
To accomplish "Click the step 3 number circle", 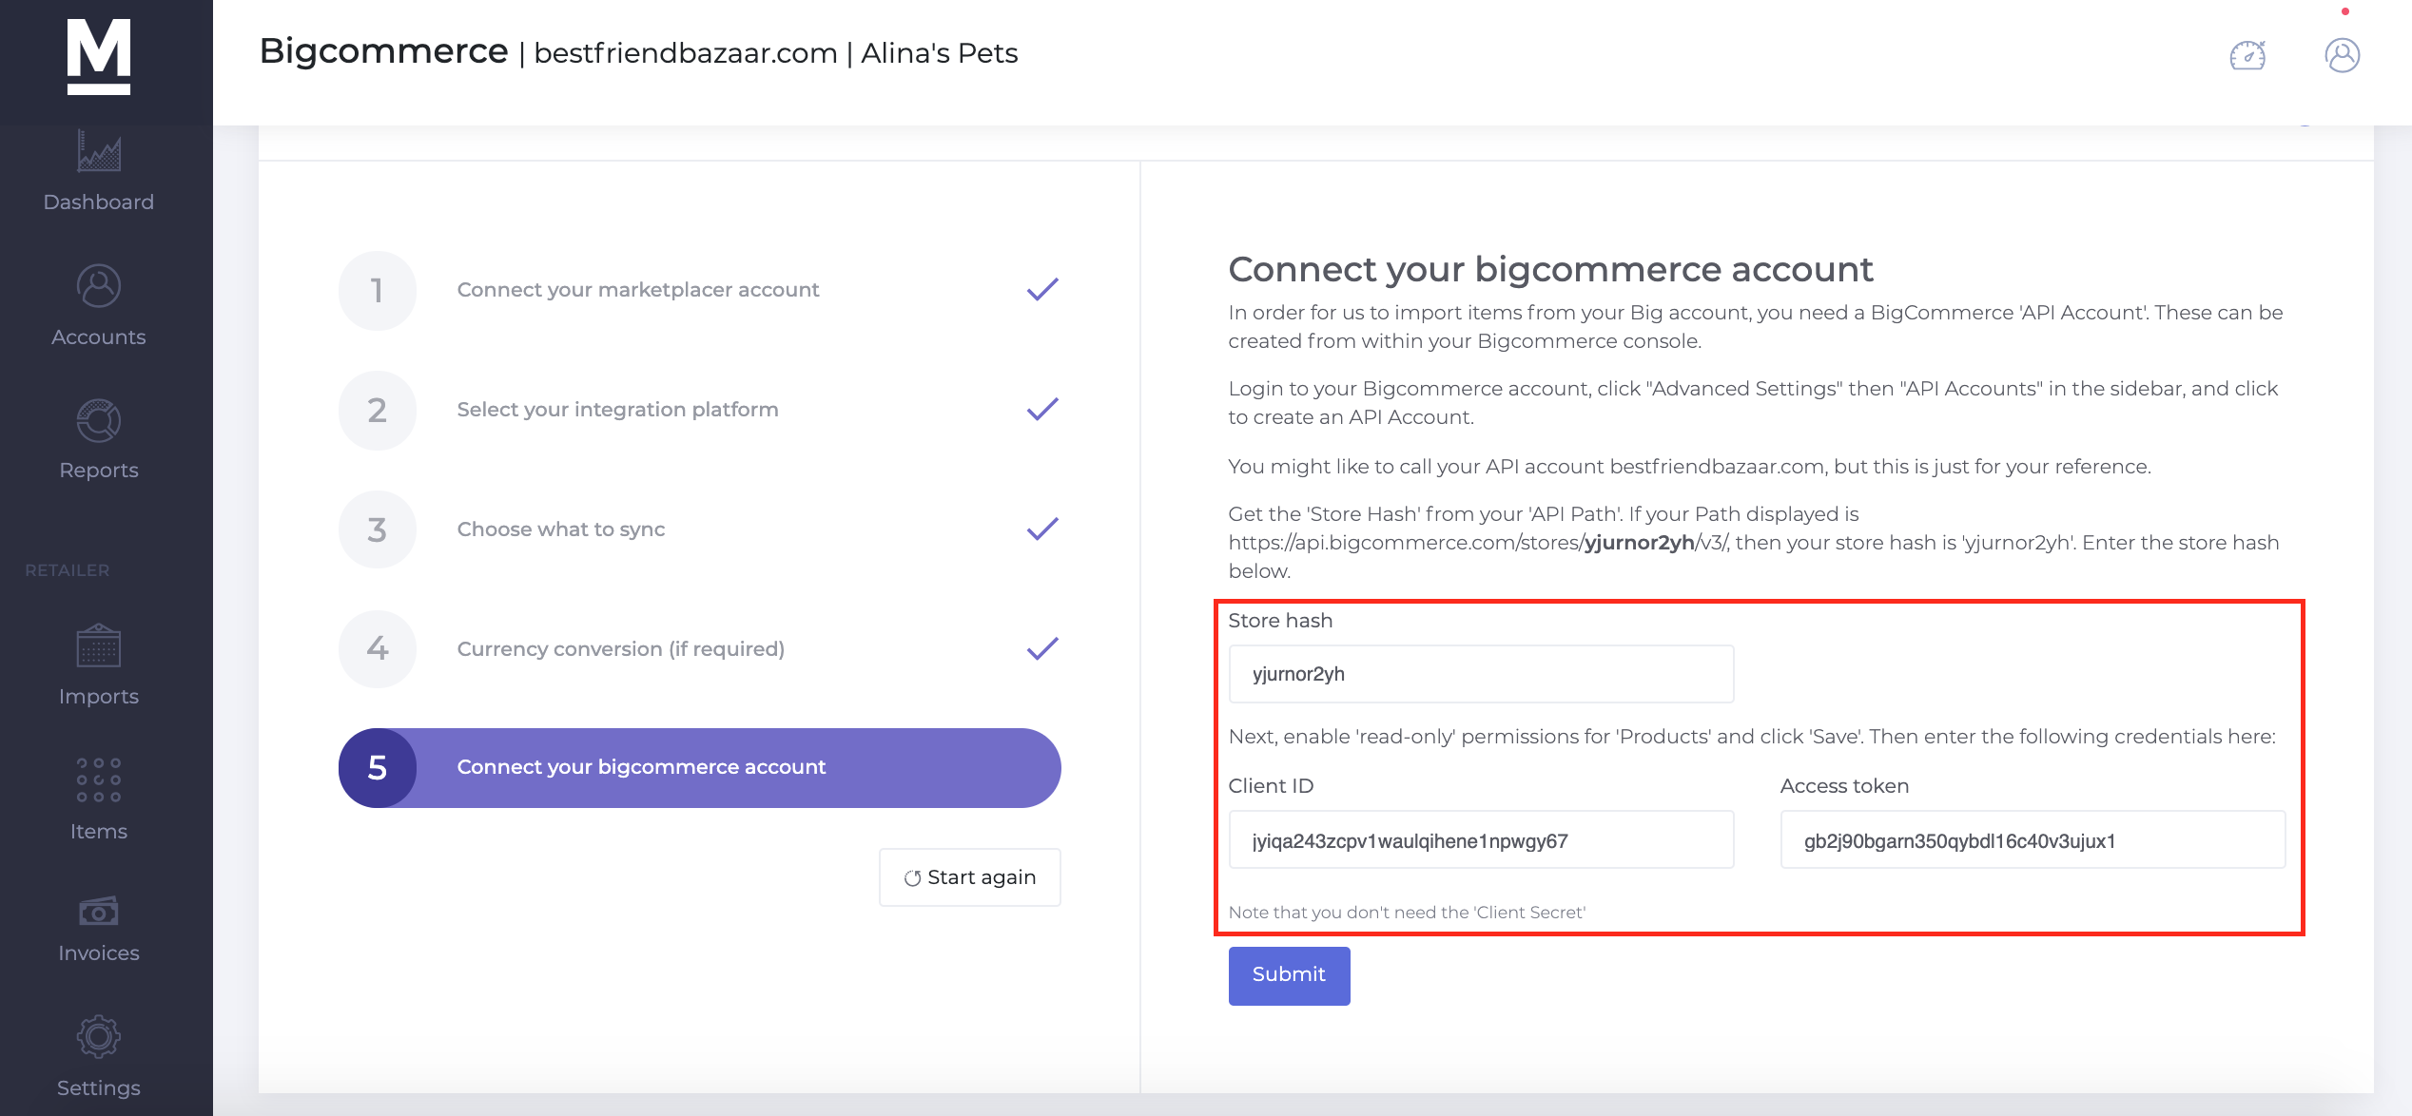I will pos(378,529).
